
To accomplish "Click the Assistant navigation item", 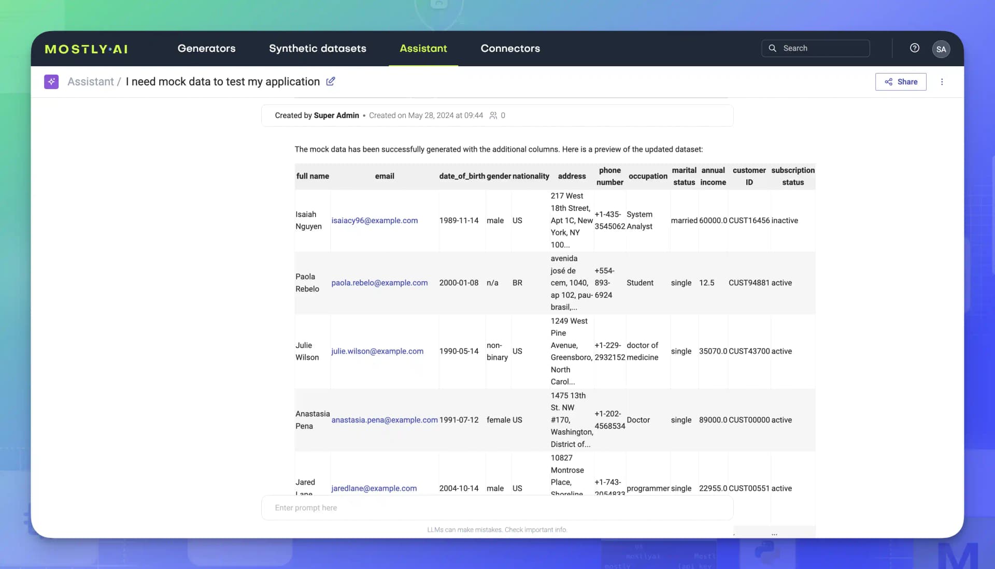I will [423, 48].
